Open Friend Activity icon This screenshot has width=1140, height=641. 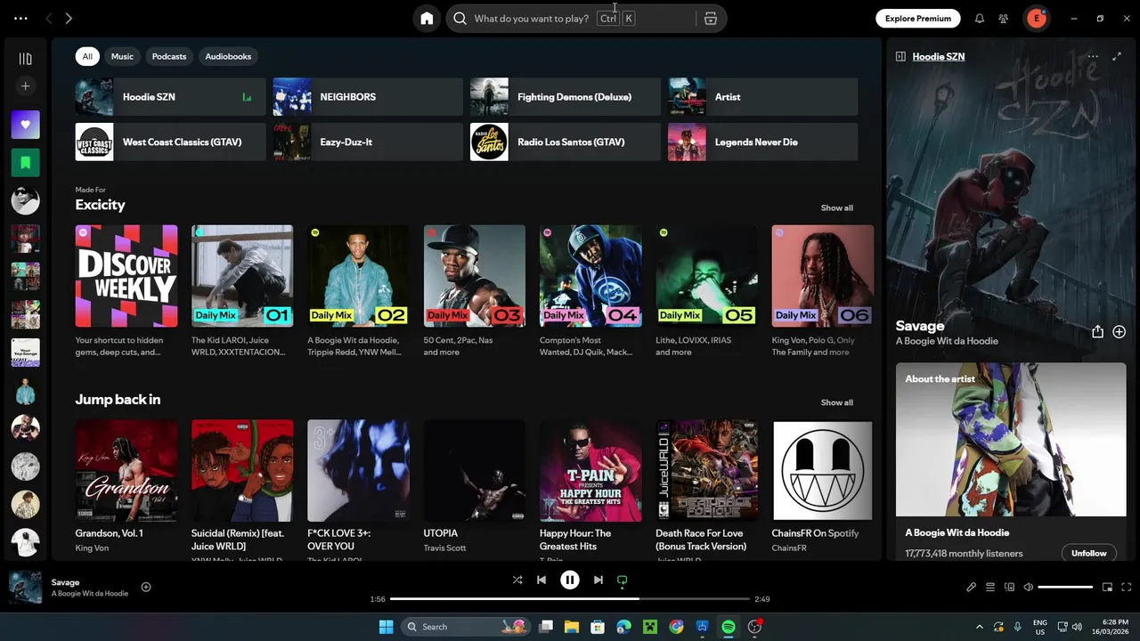click(x=1004, y=19)
